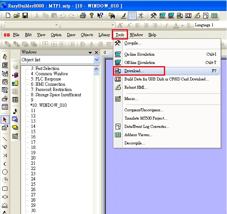Select tree item 6: HMI Connection
This screenshot has height=214, width=227.
click(48, 84)
